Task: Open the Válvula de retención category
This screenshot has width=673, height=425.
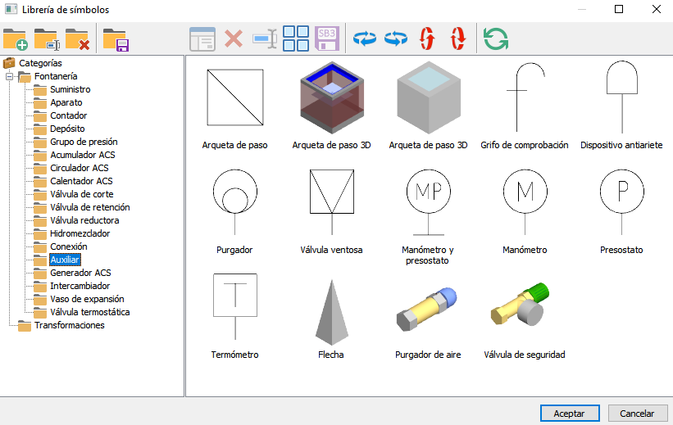Action: pyautogui.click(x=90, y=207)
